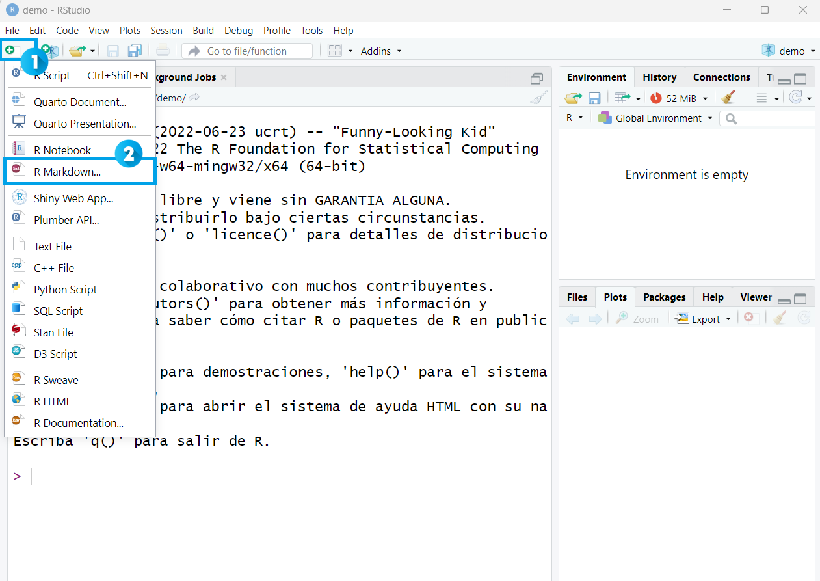Choose R Notebook in the menu
The image size is (820, 581).
80,150
